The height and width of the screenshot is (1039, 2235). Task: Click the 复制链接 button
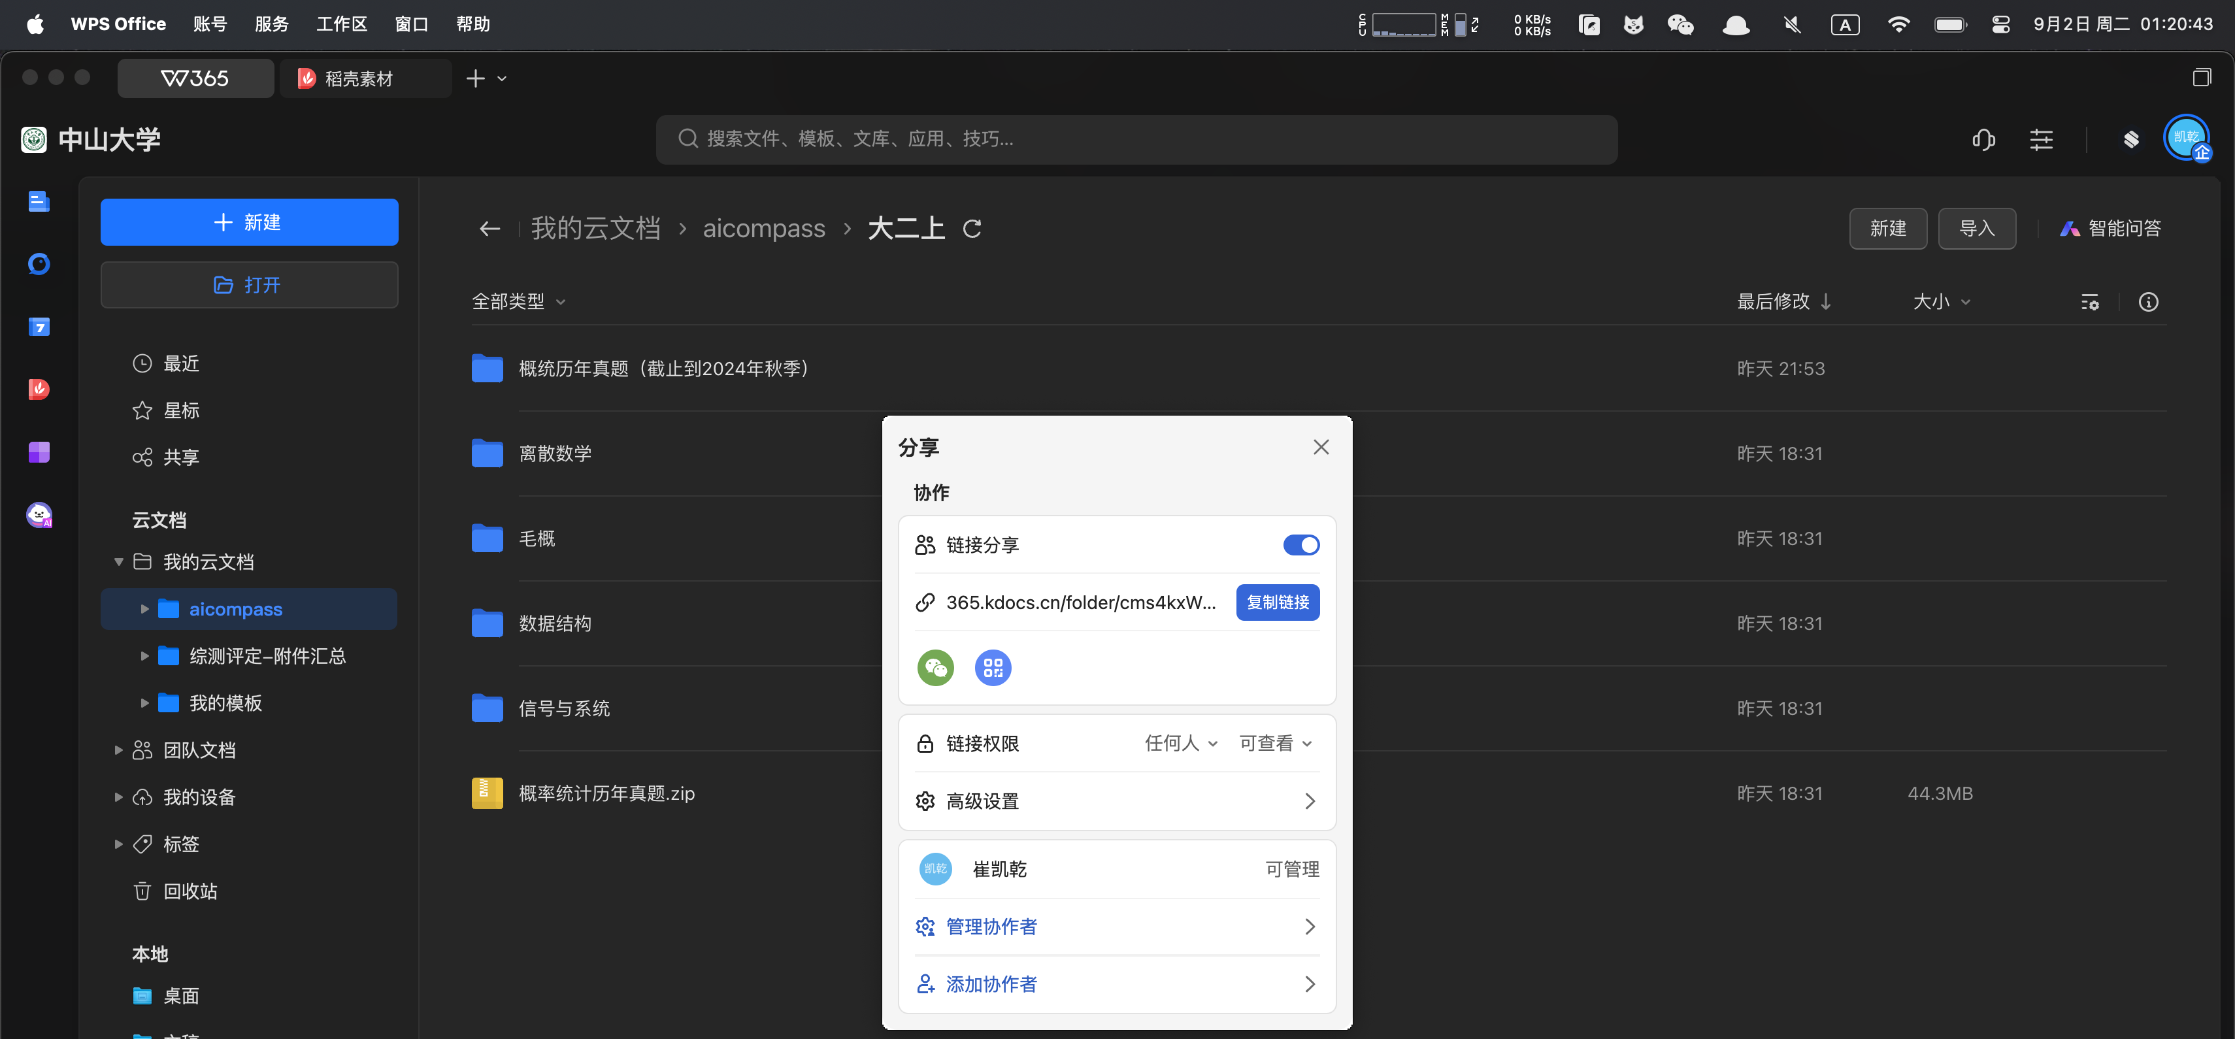(1277, 602)
